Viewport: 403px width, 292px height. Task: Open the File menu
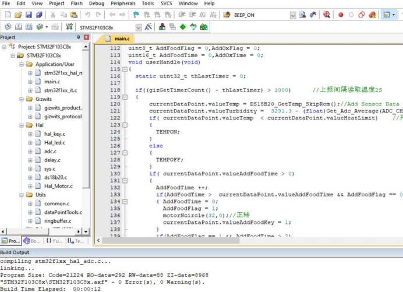click(x=6, y=3)
